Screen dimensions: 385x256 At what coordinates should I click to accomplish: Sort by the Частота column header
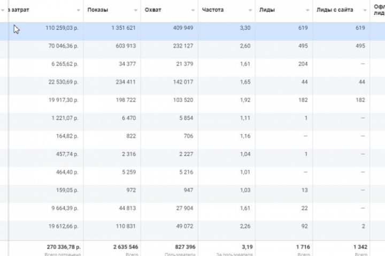coord(213,10)
